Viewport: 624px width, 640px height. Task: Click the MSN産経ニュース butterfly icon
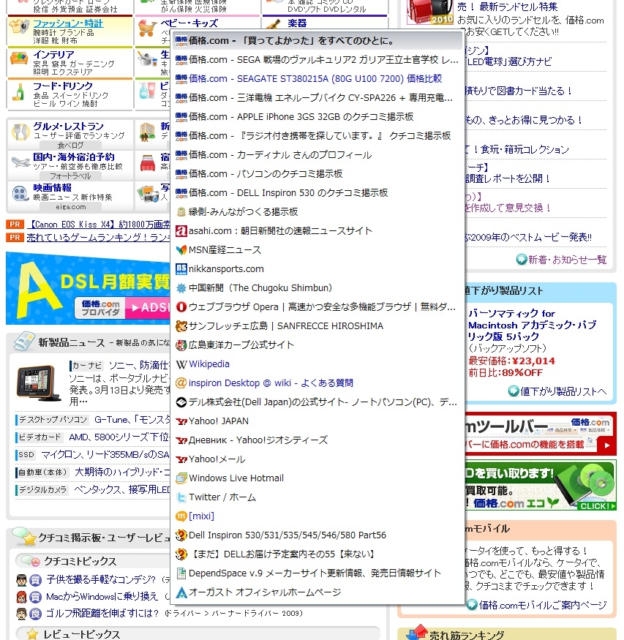181,250
